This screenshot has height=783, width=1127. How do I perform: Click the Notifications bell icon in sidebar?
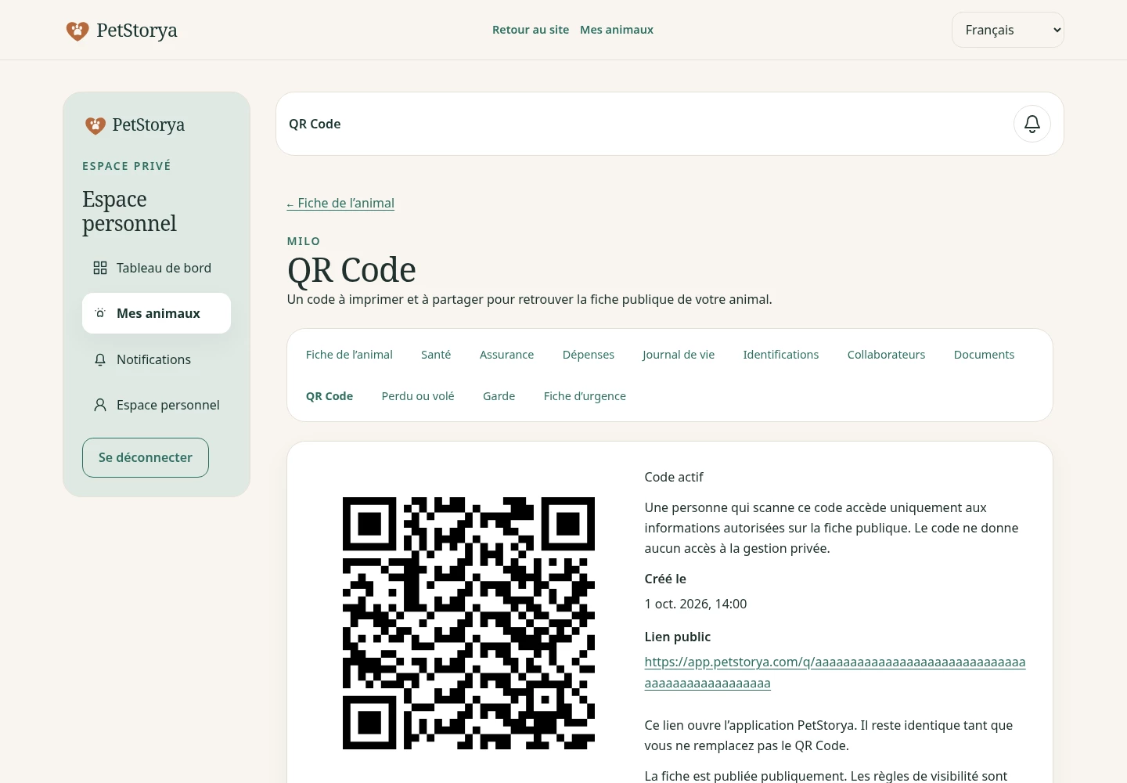click(x=100, y=359)
